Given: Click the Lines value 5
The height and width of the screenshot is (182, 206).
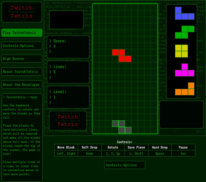Looking at the screenshot, I should pos(54,72).
